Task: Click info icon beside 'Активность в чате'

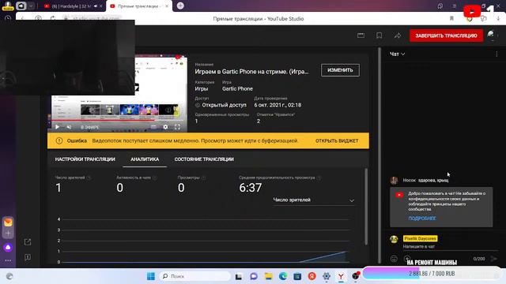Action: 155,177
